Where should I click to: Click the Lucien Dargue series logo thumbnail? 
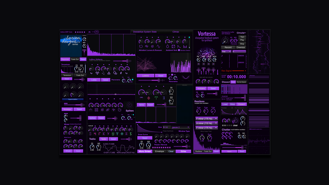tap(71, 46)
